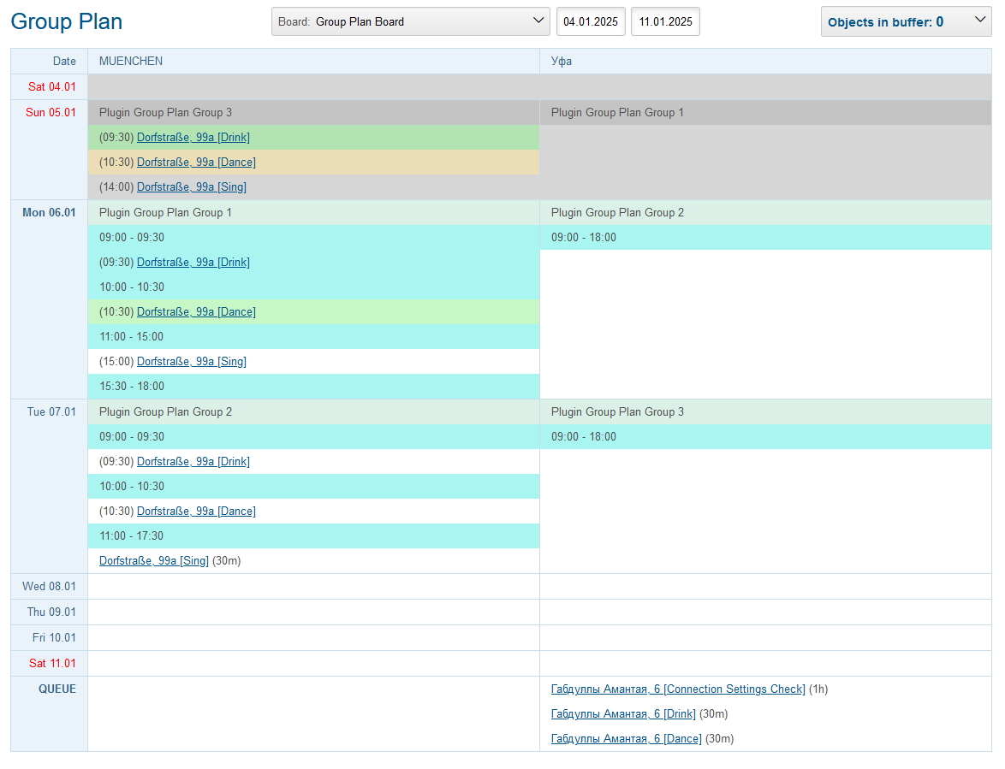Screen dimensions: 1005x769
Task: Select Monday's free slot 11:00 - 15:00
Action: pos(131,337)
